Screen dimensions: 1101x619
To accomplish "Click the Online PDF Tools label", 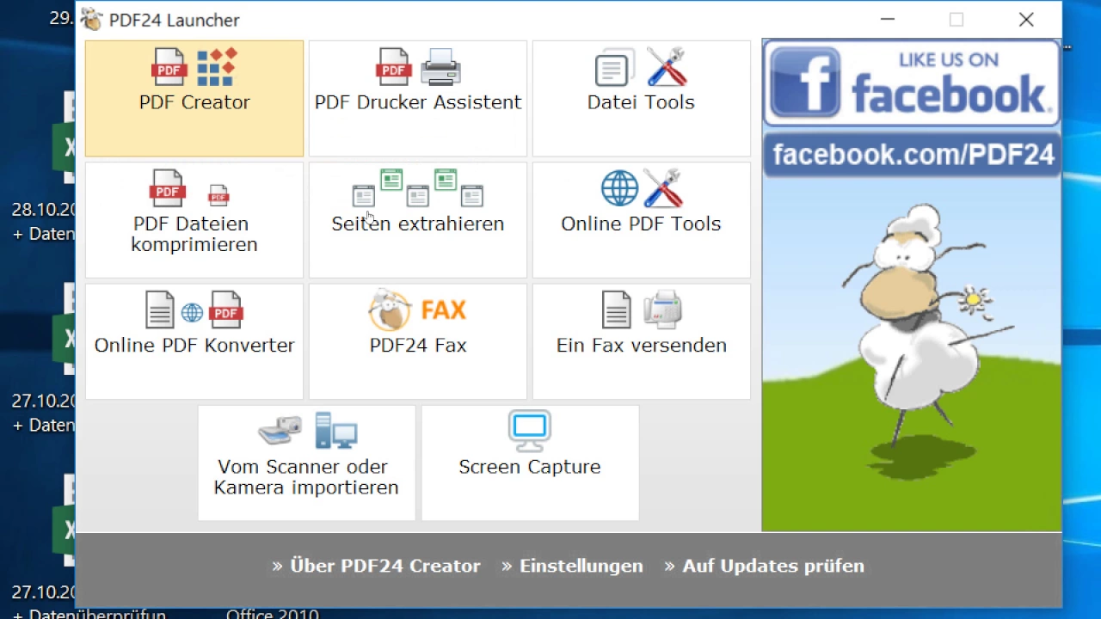I will [641, 224].
